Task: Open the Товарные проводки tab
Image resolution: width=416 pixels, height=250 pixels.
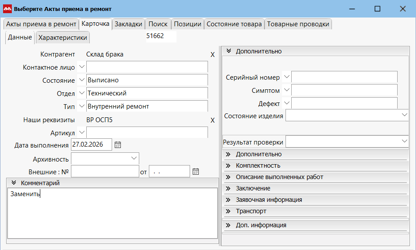Action: [298, 24]
